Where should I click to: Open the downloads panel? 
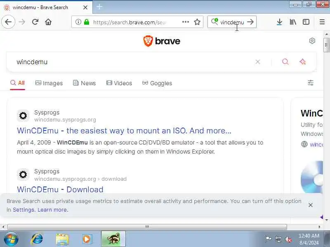coord(280,22)
